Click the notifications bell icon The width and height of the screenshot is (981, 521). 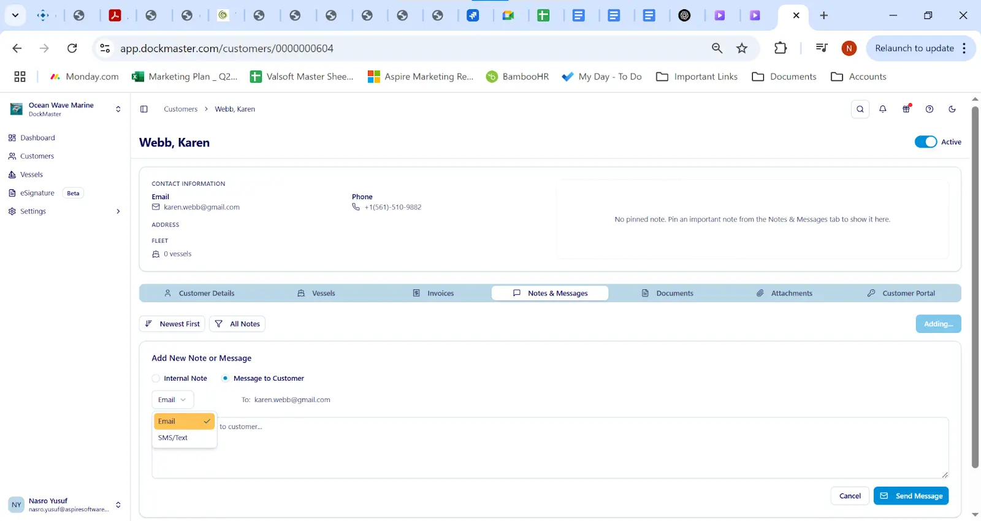click(883, 109)
